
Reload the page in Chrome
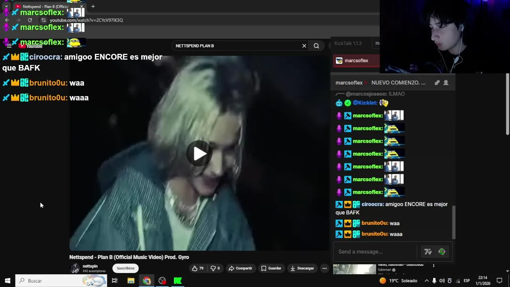[x=30, y=20]
